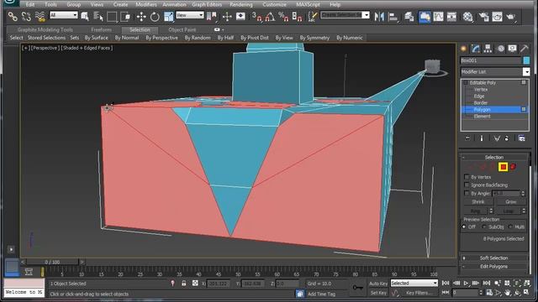Open the Curve Editor icon
The height and width of the screenshot is (302, 538).
click(438, 16)
